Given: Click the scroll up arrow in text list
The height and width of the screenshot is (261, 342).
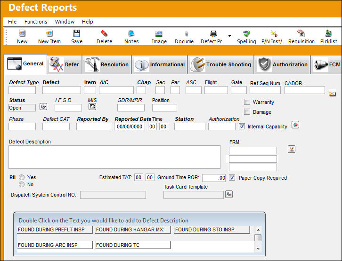Looking at the screenshot, I should 258,230.
